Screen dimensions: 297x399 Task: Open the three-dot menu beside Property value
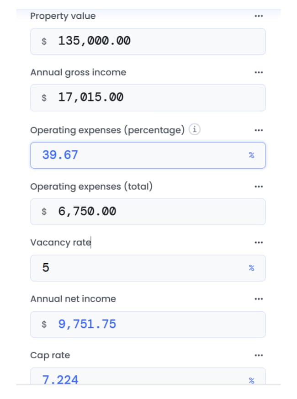(x=259, y=16)
